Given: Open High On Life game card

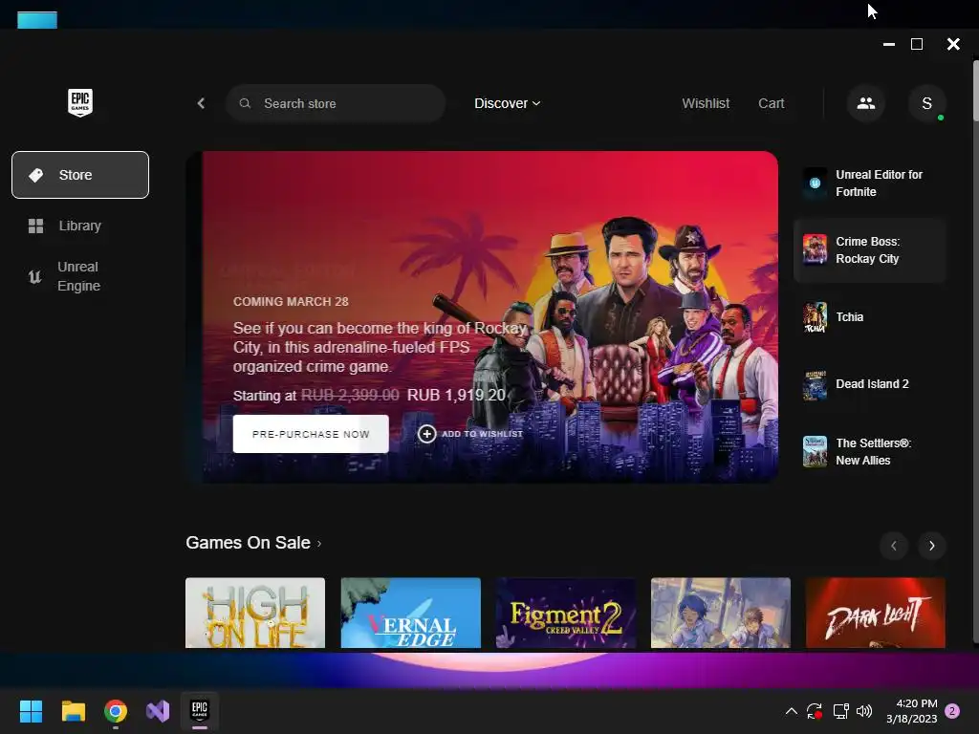Looking at the screenshot, I should 255,613.
